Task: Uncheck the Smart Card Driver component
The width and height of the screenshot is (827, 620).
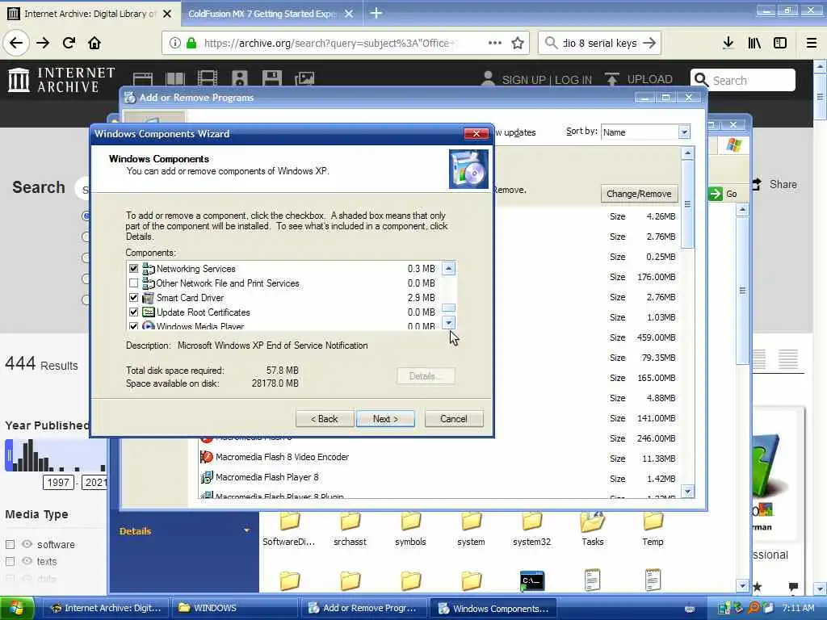Action: (x=133, y=297)
